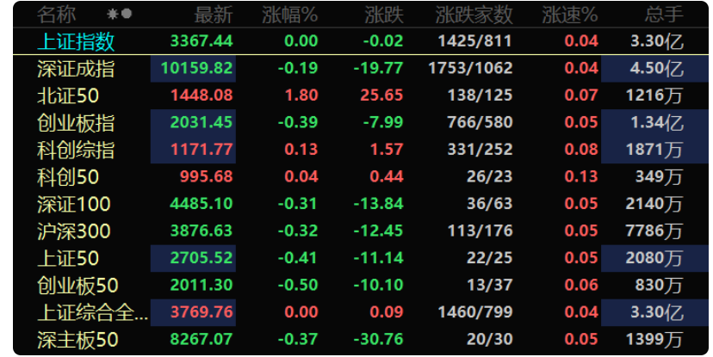Open the 深证成指 index row
This screenshot has width=713, height=357.
[361, 69]
